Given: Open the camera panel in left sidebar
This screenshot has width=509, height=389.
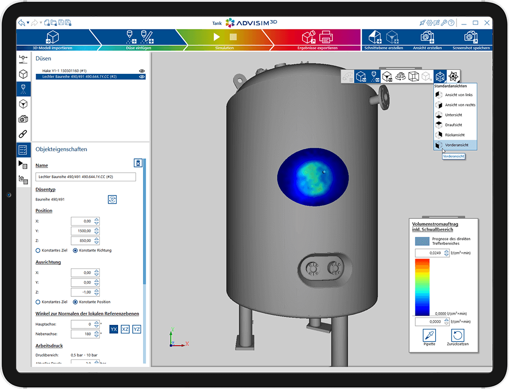Looking at the screenshot, I should 23,119.
